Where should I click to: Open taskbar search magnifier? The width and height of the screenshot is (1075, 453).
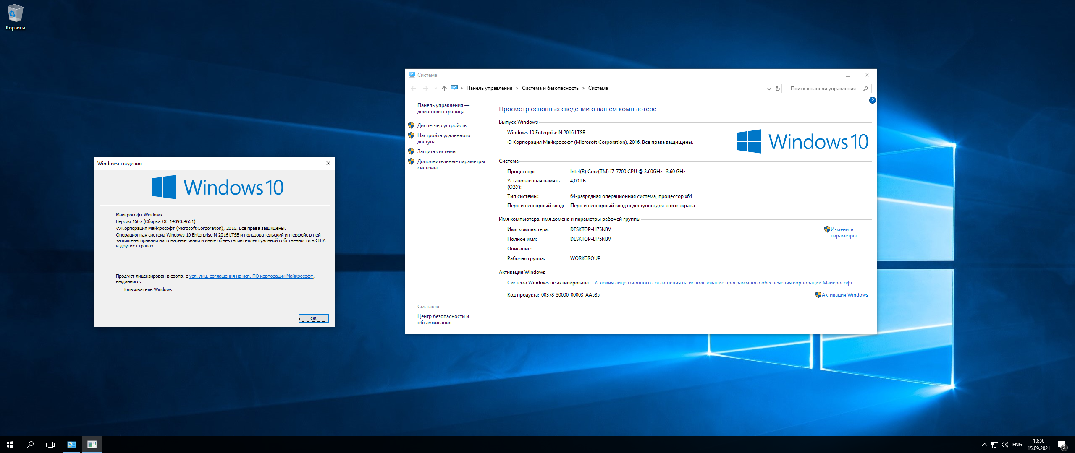point(30,445)
